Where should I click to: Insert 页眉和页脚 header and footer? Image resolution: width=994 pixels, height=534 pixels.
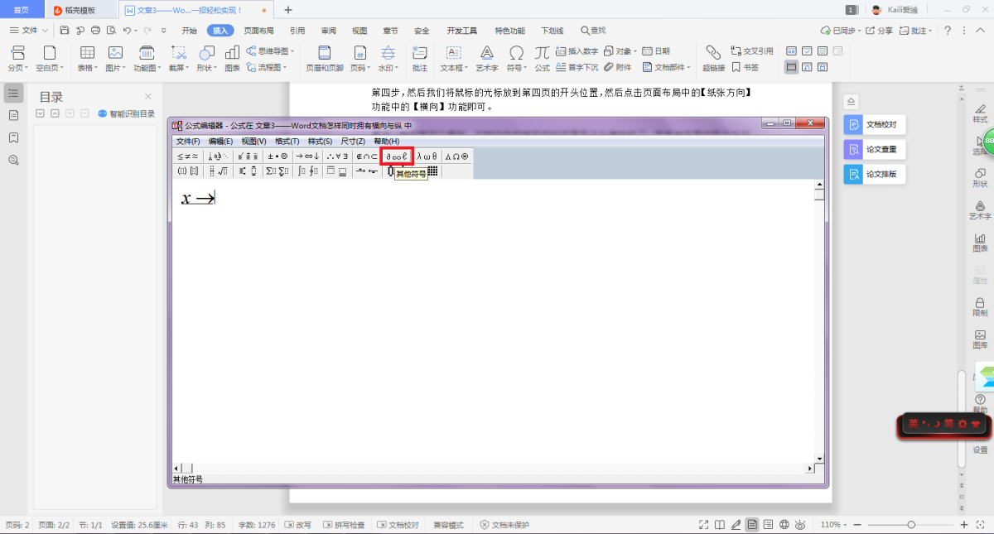pos(324,57)
